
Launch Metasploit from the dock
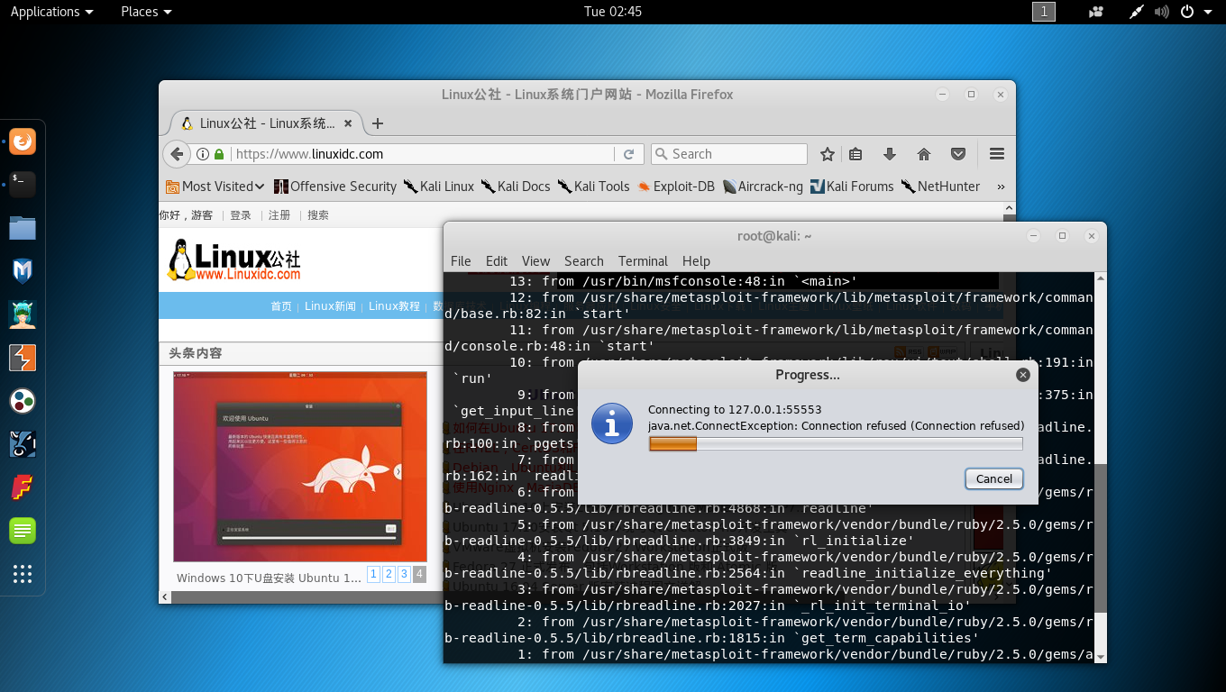pyautogui.click(x=23, y=271)
